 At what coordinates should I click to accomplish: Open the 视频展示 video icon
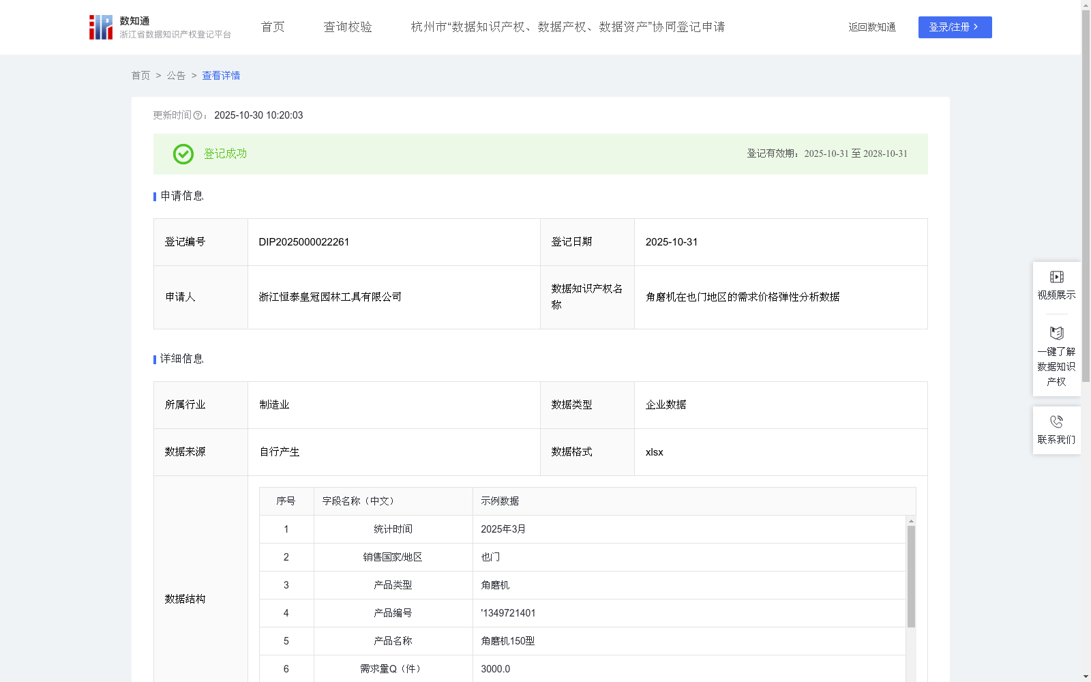click(1057, 277)
